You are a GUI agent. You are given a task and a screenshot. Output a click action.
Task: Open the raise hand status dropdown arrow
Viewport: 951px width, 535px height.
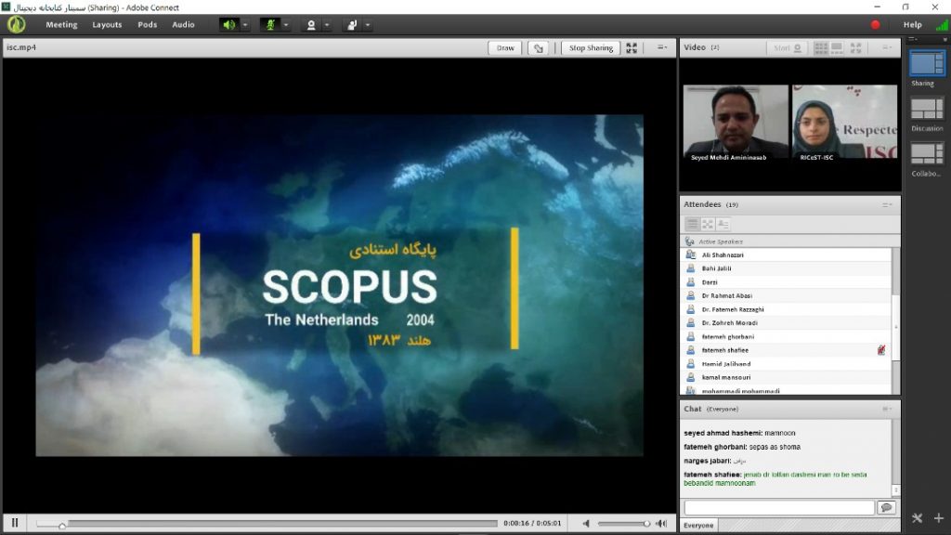pos(369,25)
